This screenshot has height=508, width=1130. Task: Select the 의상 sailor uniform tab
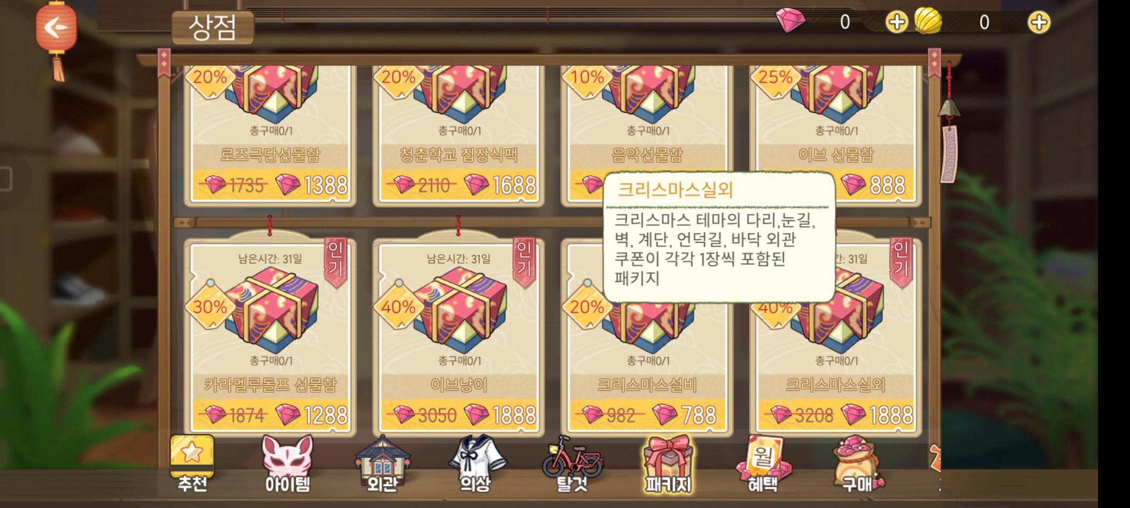[x=476, y=463]
